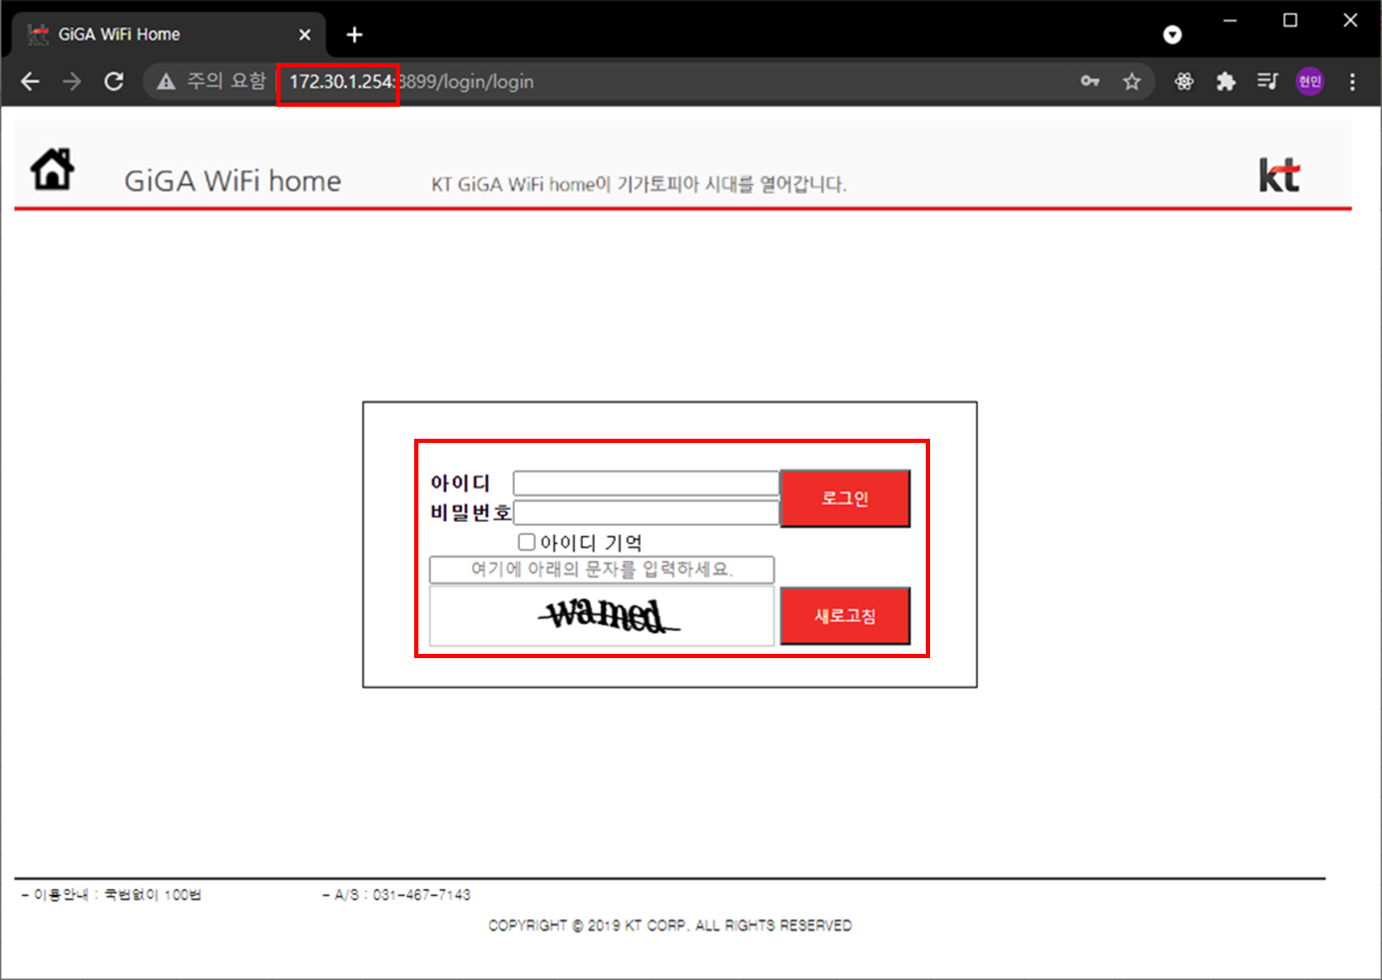Open the tab search dropdown arrow

coord(1172,34)
